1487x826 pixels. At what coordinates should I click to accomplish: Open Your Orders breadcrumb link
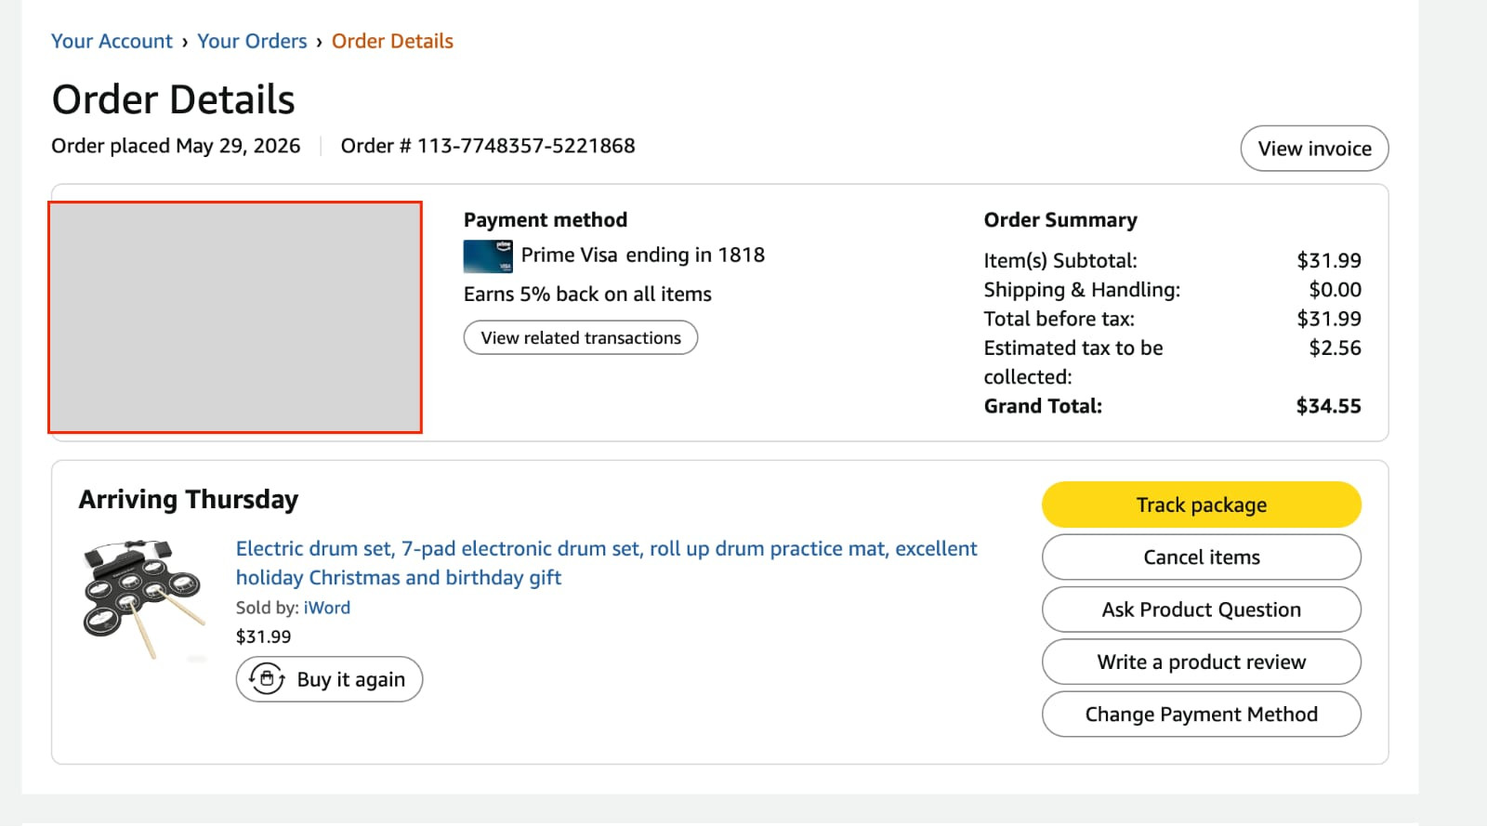(252, 41)
